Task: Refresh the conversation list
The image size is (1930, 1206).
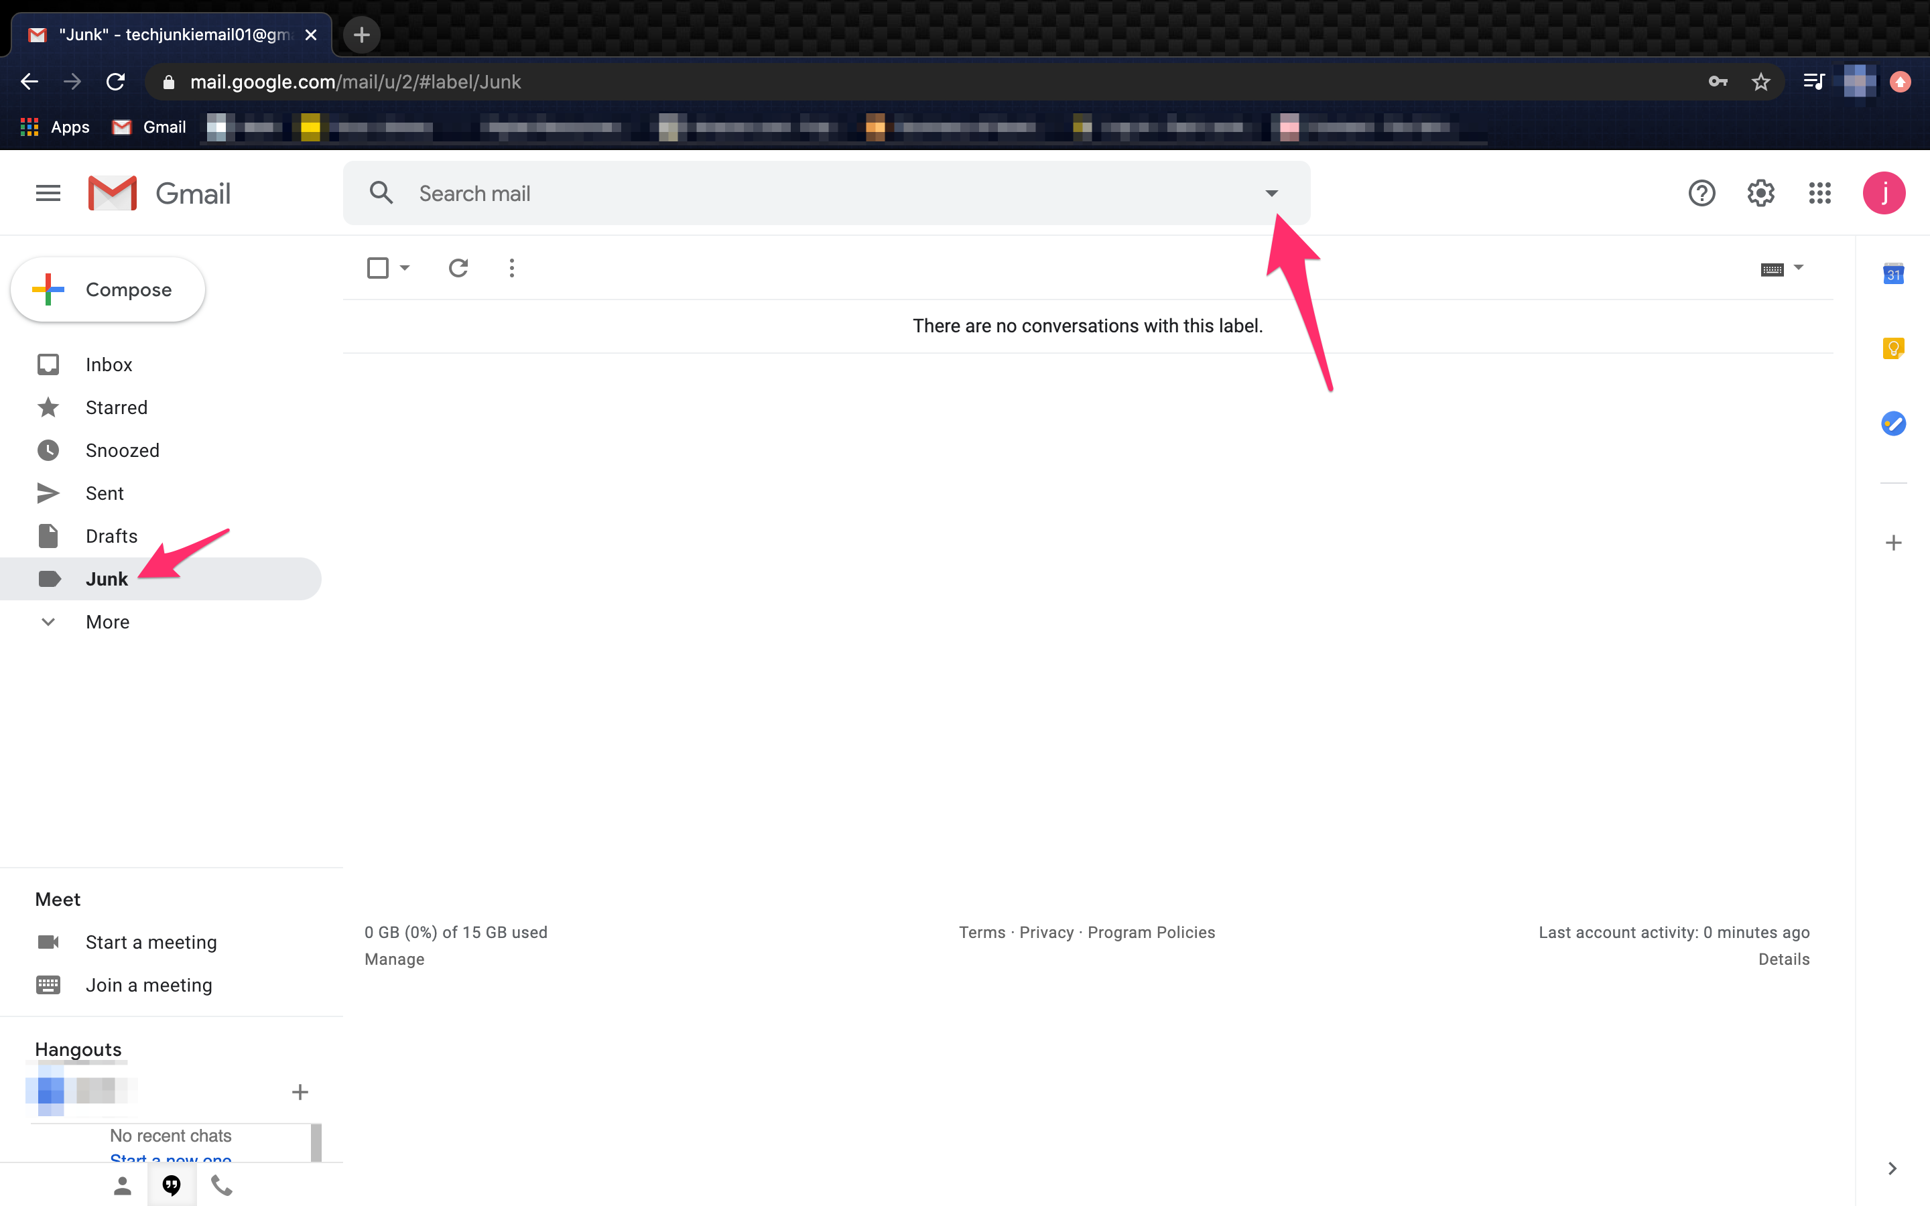Action: tap(458, 268)
